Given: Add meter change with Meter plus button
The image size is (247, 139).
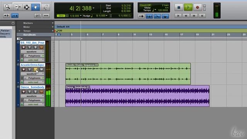Looking at the screenshot, I should [52, 27].
